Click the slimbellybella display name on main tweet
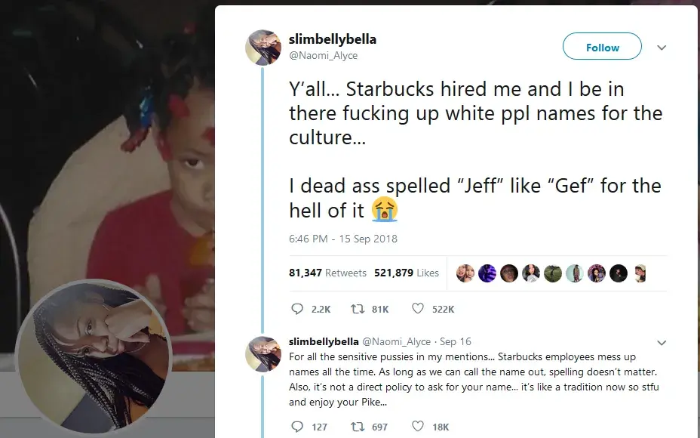 click(x=332, y=39)
